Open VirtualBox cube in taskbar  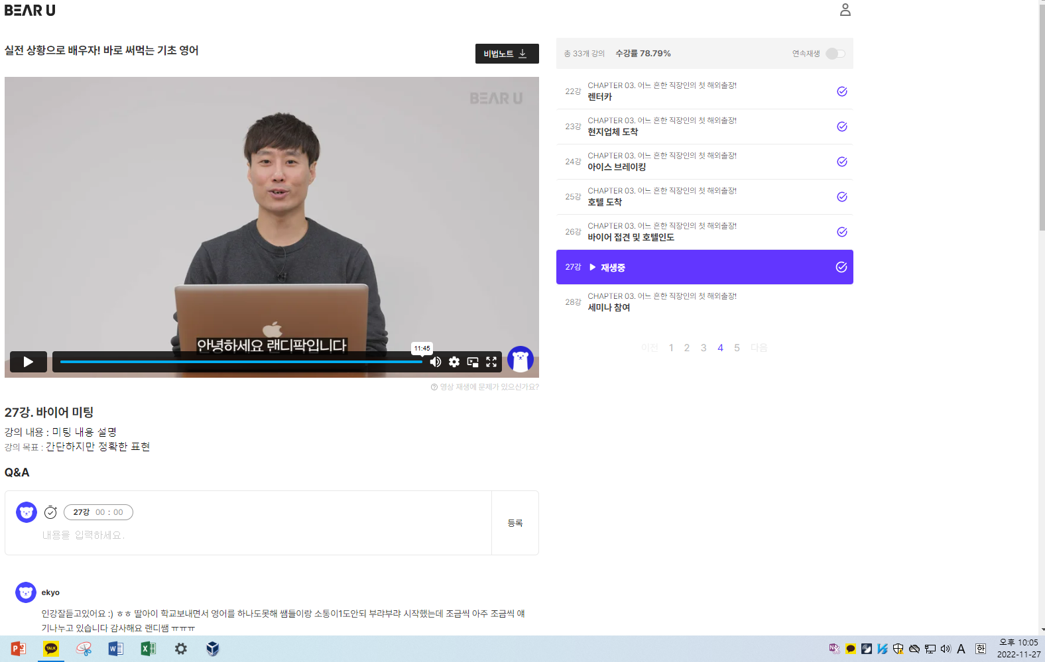click(213, 649)
